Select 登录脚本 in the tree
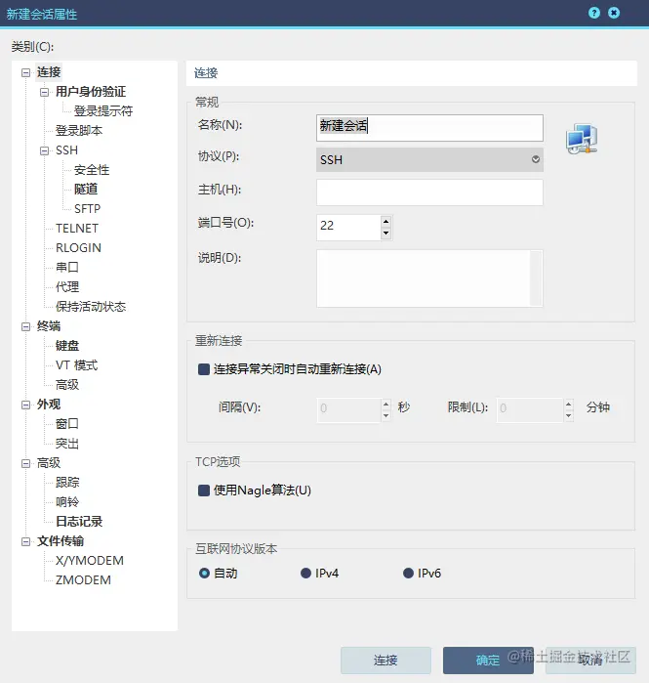The height and width of the screenshot is (683, 649). (x=79, y=131)
